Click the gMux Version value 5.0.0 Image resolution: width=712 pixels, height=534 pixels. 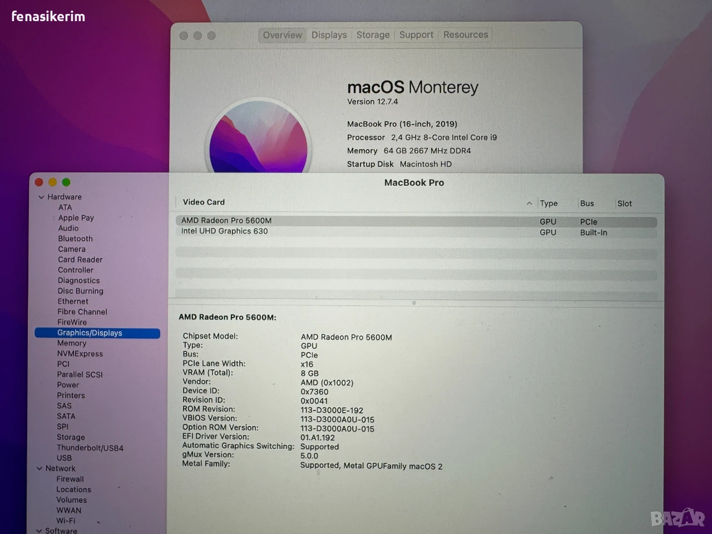click(309, 456)
